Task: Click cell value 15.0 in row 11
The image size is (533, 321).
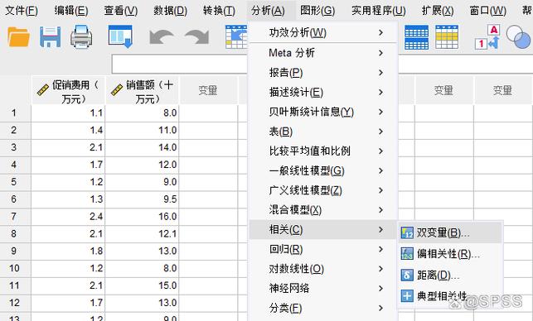Action: [142, 285]
